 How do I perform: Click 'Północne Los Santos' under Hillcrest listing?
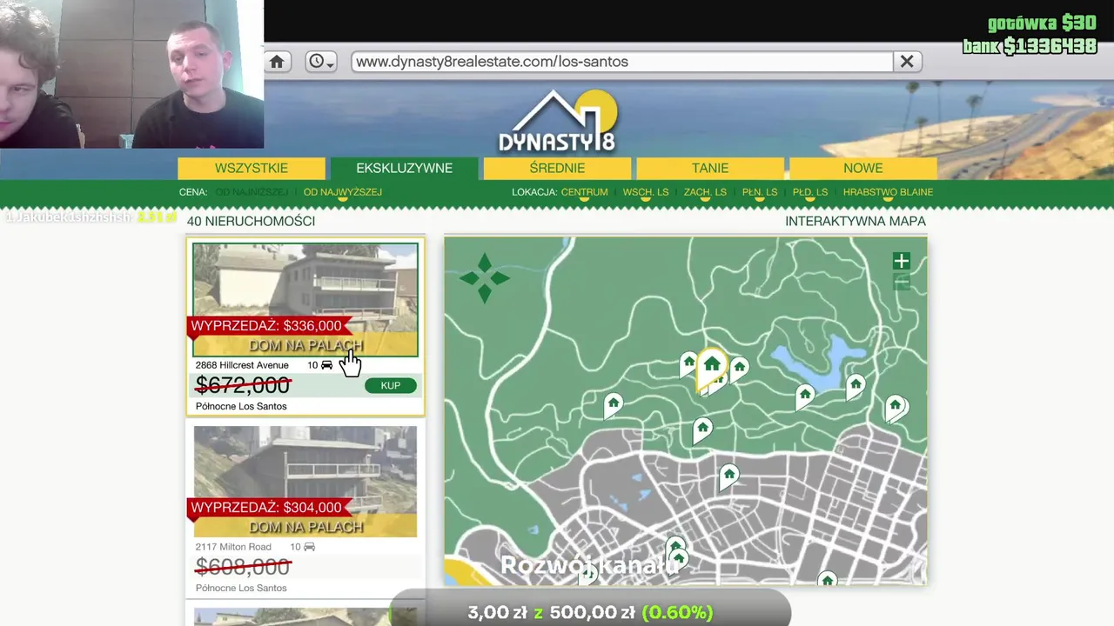coord(241,406)
